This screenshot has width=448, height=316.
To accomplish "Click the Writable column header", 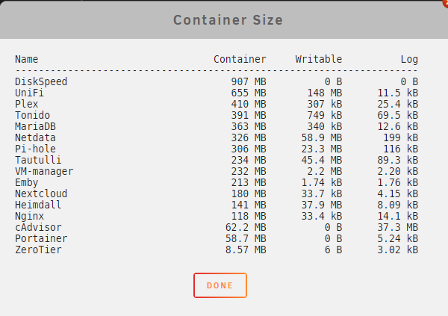I will [319, 59].
